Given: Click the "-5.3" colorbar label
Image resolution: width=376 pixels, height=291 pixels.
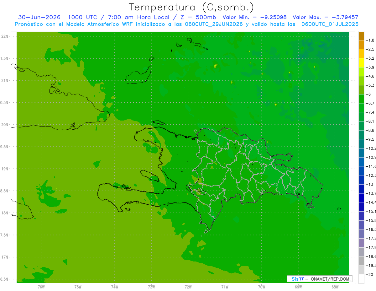Looking at the screenshot, I should tap(370, 85).
